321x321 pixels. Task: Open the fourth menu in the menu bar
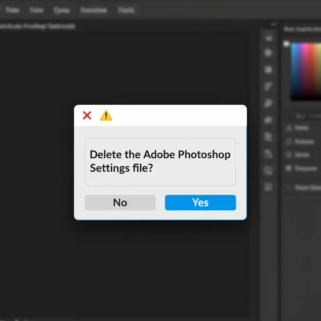click(x=93, y=10)
